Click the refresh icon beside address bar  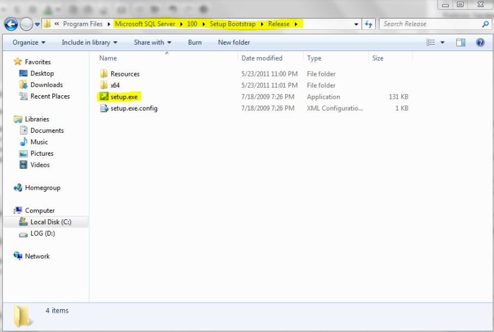click(369, 24)
